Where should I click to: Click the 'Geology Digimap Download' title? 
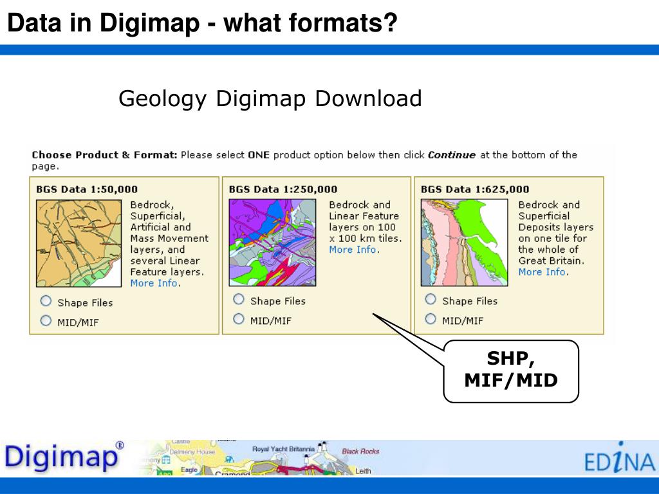click(270, 99)
